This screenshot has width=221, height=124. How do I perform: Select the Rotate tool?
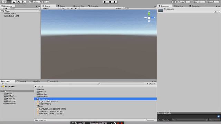click(x=14, y=2)
